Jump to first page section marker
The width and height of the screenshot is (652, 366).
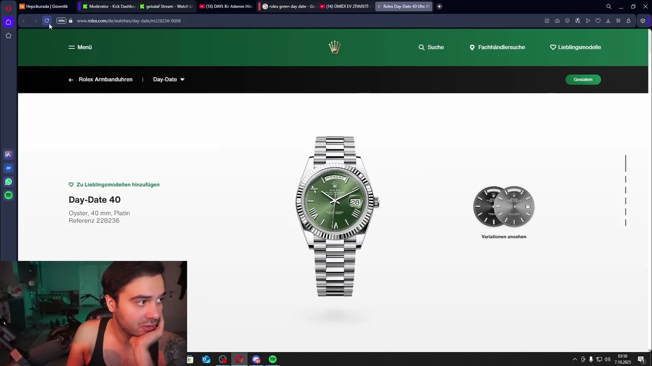(626, 163)
